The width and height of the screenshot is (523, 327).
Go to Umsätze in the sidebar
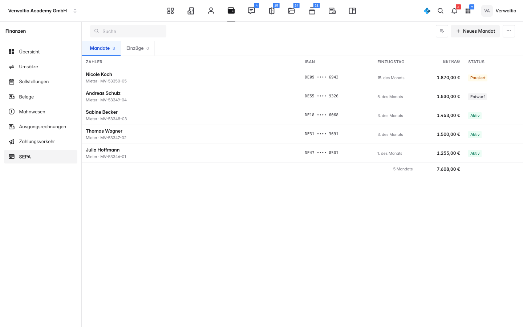click(x=41, y=67)
